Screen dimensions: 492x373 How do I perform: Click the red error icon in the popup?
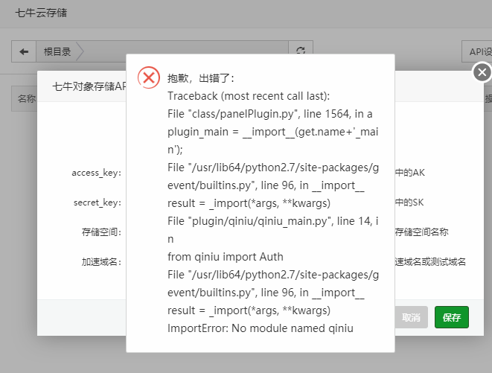coord(149,77)
